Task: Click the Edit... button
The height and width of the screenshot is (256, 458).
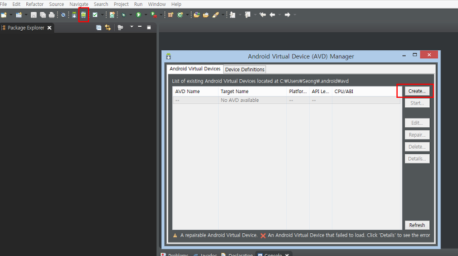Action: point(417,123)
